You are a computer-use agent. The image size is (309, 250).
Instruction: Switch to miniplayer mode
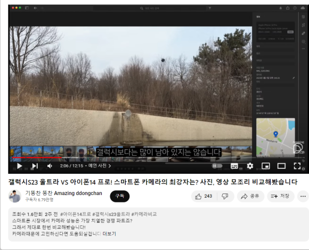click(265, 166)
